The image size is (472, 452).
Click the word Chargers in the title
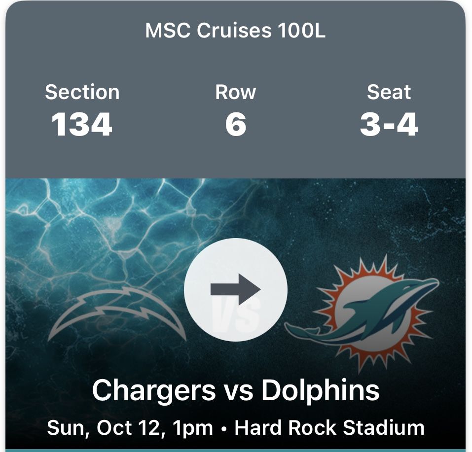point(154,390)
